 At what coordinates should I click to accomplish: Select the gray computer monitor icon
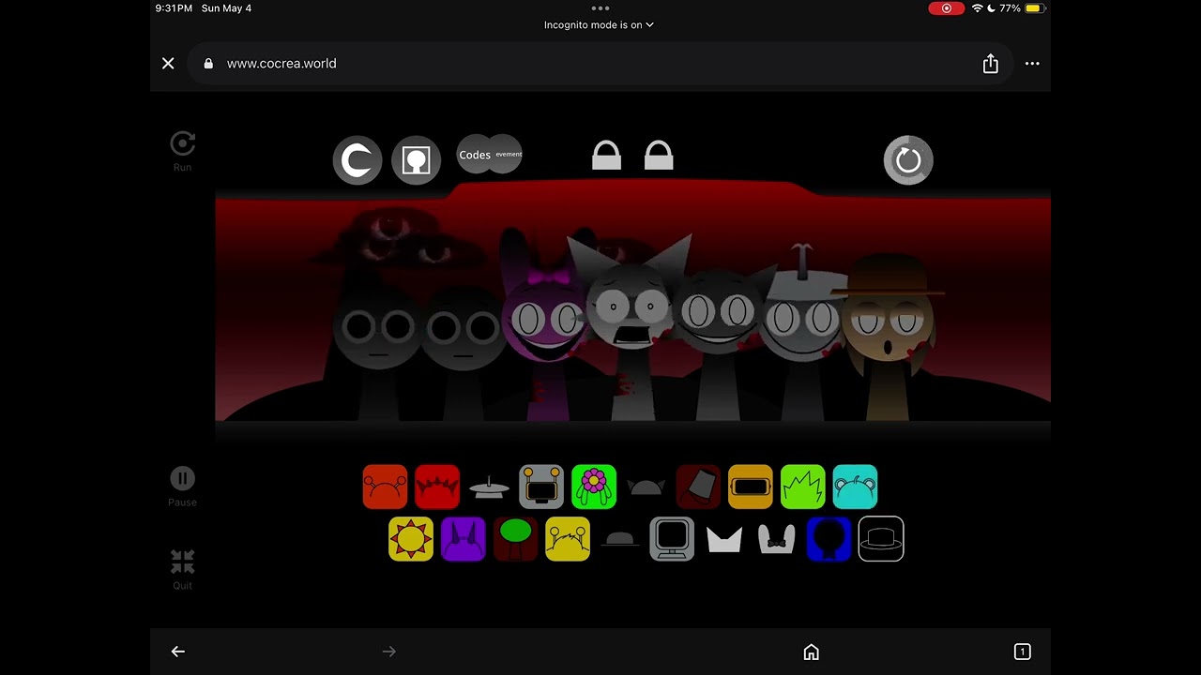tap(672, 539)
